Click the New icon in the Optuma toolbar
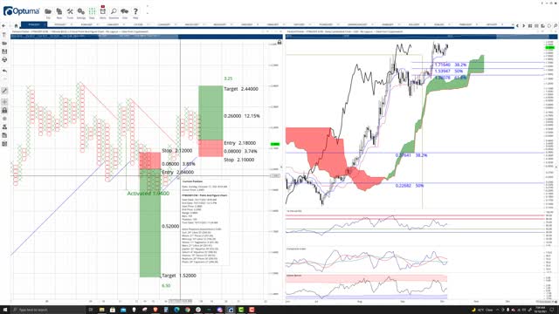 59,11
